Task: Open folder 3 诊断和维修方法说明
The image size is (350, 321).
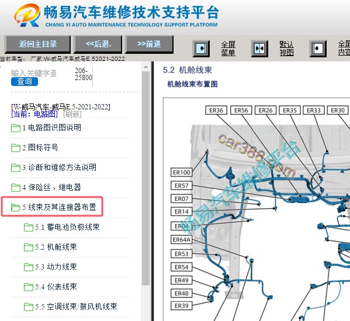Action: tap(59, 167)
